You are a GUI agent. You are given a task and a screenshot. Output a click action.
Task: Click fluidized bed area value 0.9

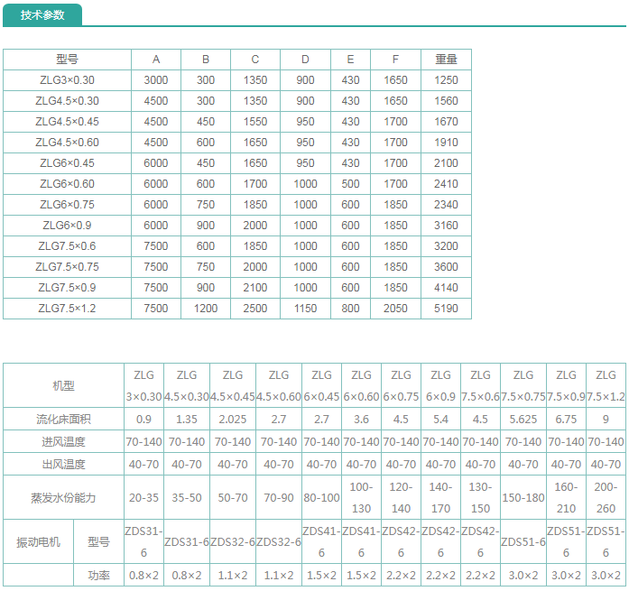(x=143, y=420)
